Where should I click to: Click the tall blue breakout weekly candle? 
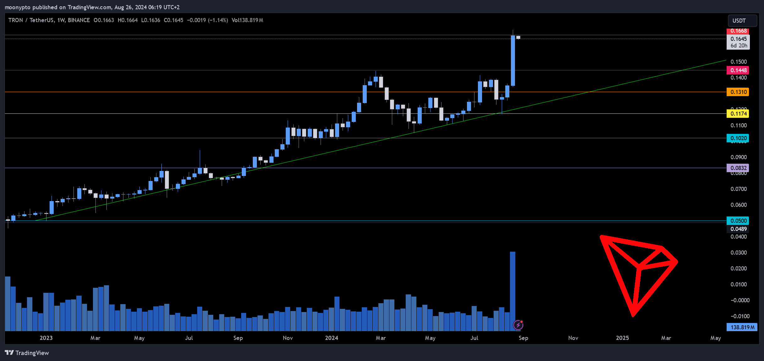(513, 60)
